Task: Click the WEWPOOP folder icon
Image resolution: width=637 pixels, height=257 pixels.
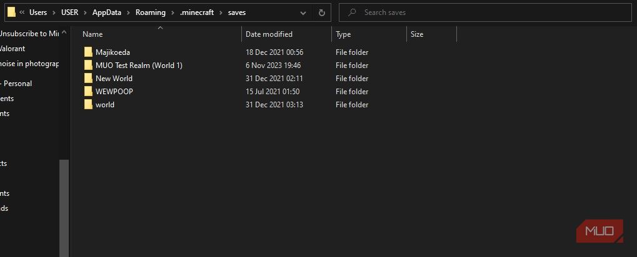Action: point(88,92)
